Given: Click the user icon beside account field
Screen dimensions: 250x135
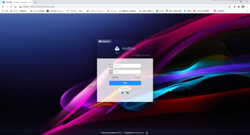Looking at the screenshot, I should 111,66.
